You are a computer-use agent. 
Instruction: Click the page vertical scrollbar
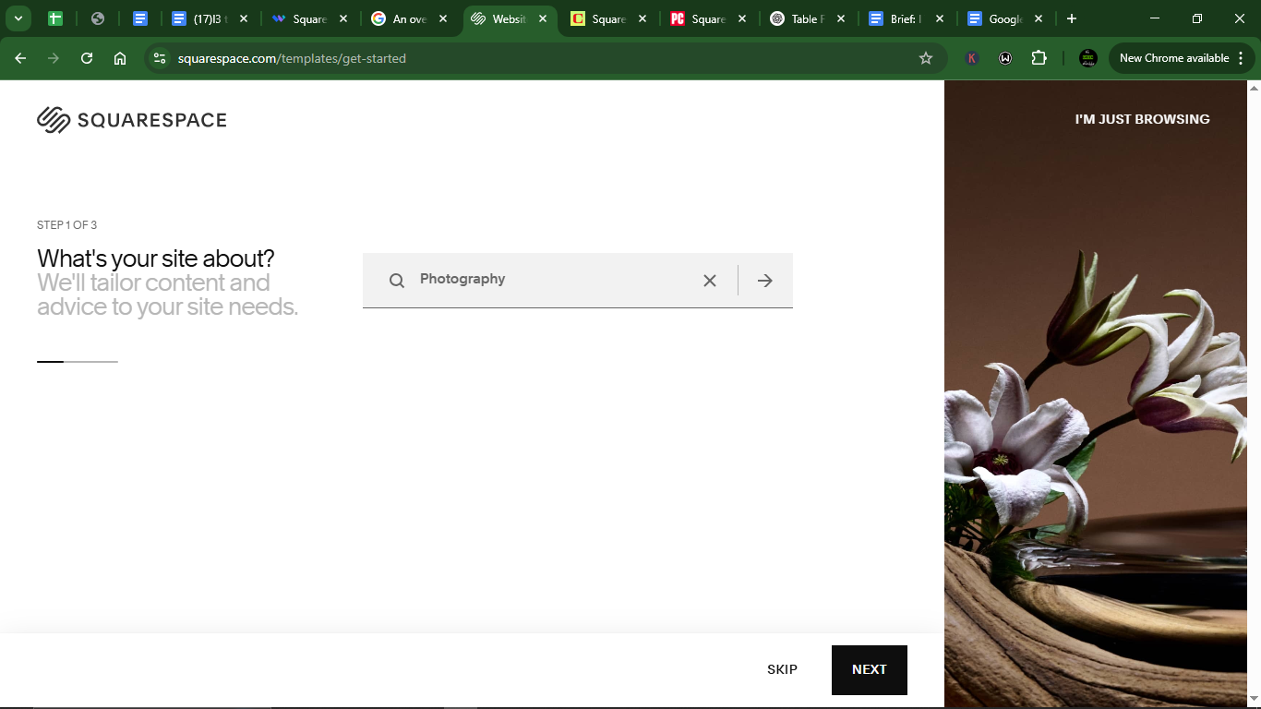point(1254,394)
